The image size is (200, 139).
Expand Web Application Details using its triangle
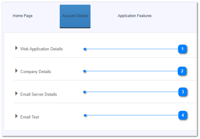pos(16,48)
